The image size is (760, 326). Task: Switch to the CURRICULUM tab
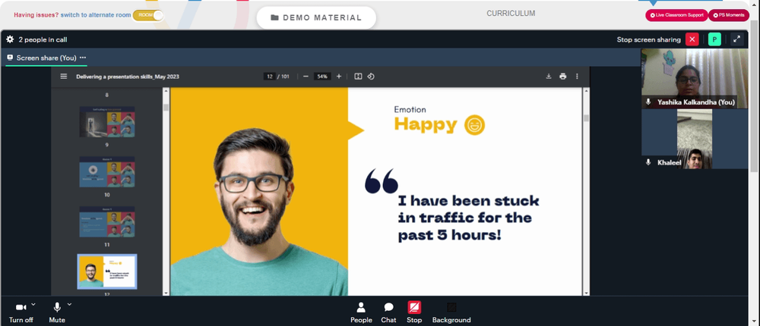pos(511,14)
